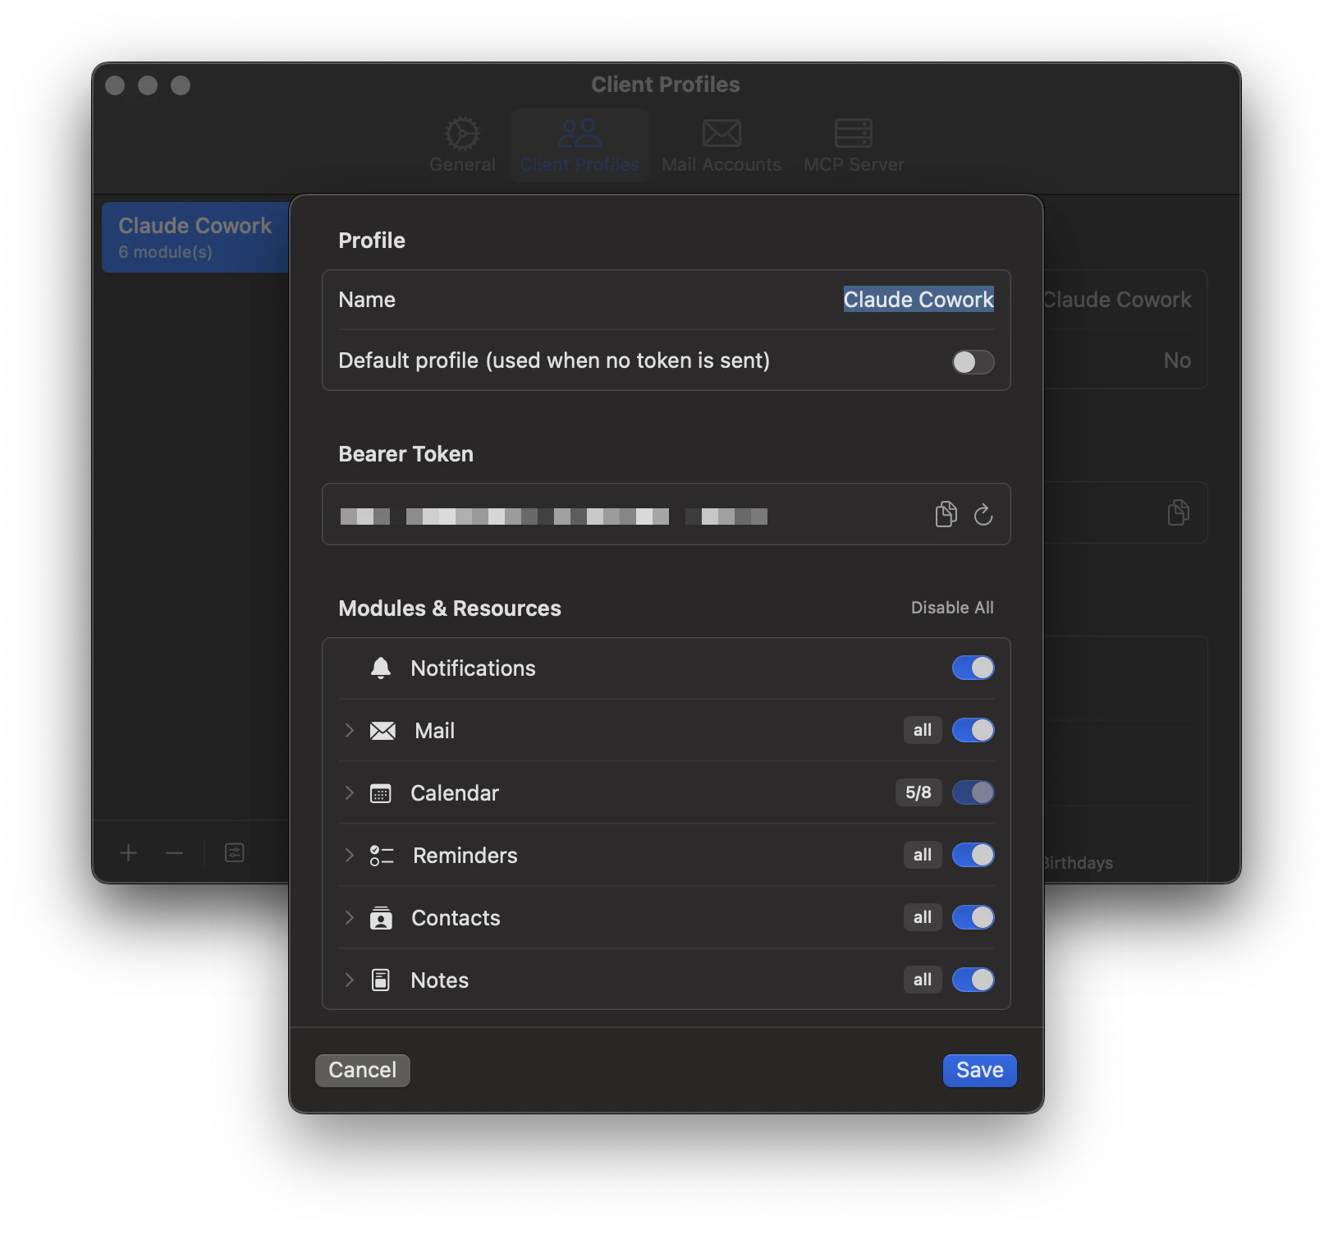This screenshot has width=1333, height=1235.
Task: Open the Mail Accounts tab
Action: pos(721,145)
